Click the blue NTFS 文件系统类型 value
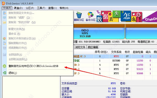The width and height of the screenshot is (157, 98). click(113, 83)
